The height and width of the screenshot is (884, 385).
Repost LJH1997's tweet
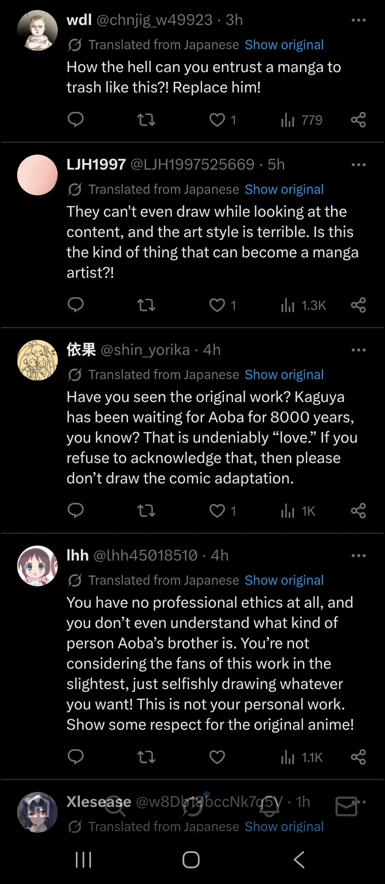point(146,305)
